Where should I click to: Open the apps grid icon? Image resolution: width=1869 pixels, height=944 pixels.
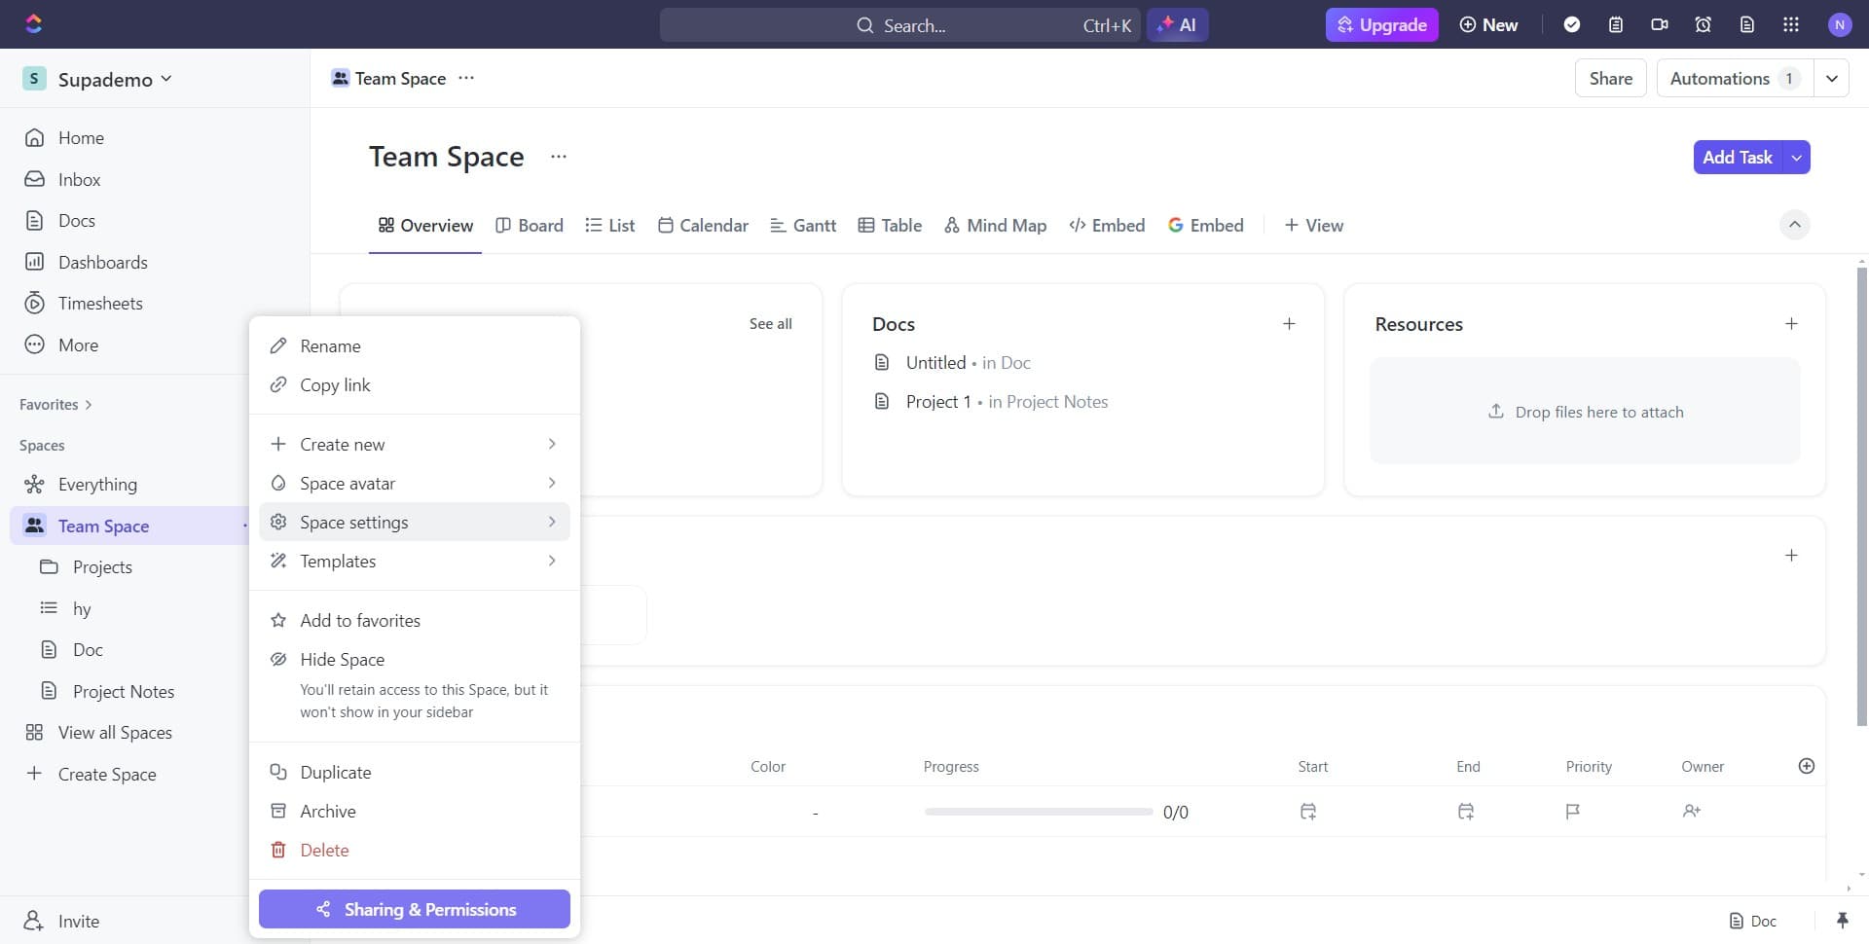1791,25
